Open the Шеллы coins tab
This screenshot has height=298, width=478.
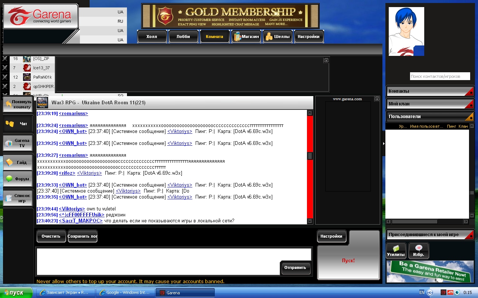[277, 37]
